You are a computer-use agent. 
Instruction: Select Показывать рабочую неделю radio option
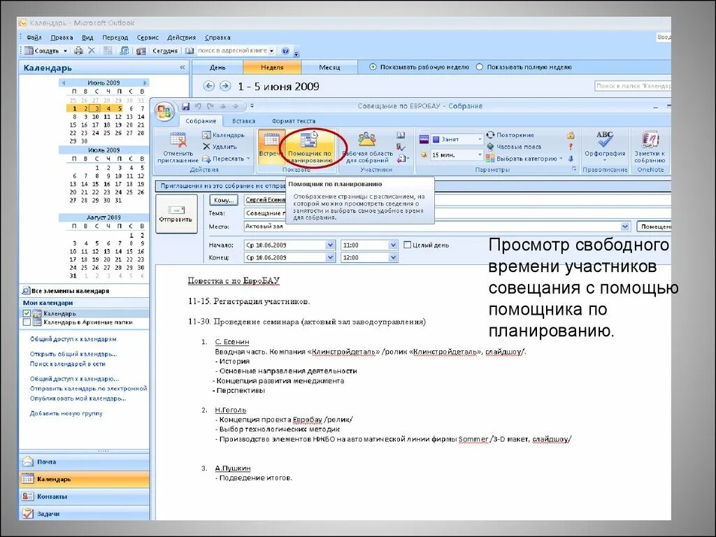pos(373,67)
